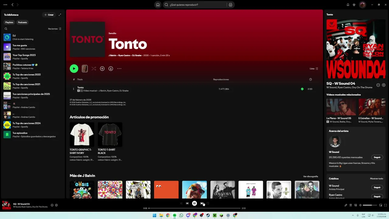Open the TONTO T-SHIRT BLACK merch item
Screen dimensions: 389x219
[x=110, y=142]
